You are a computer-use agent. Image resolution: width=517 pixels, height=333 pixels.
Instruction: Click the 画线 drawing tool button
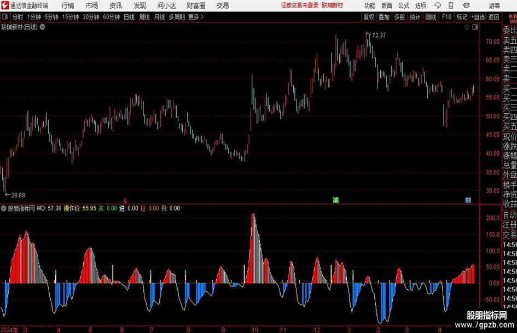pyautogui.click(x=431, y=17)
